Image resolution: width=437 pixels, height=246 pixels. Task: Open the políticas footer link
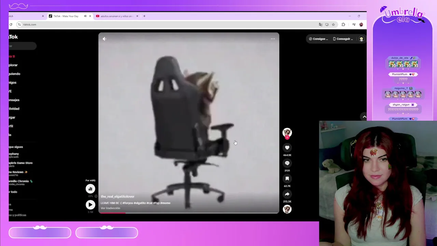(17, 215)
